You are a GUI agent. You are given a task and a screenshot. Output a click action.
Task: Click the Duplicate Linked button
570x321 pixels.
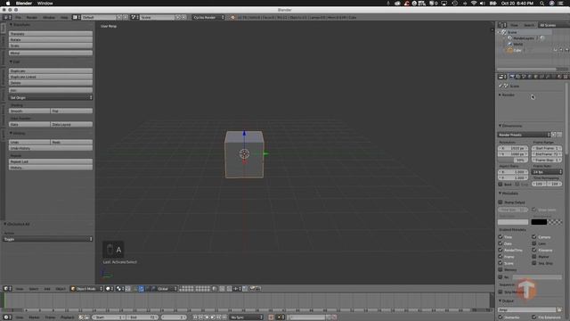[51, 77]
